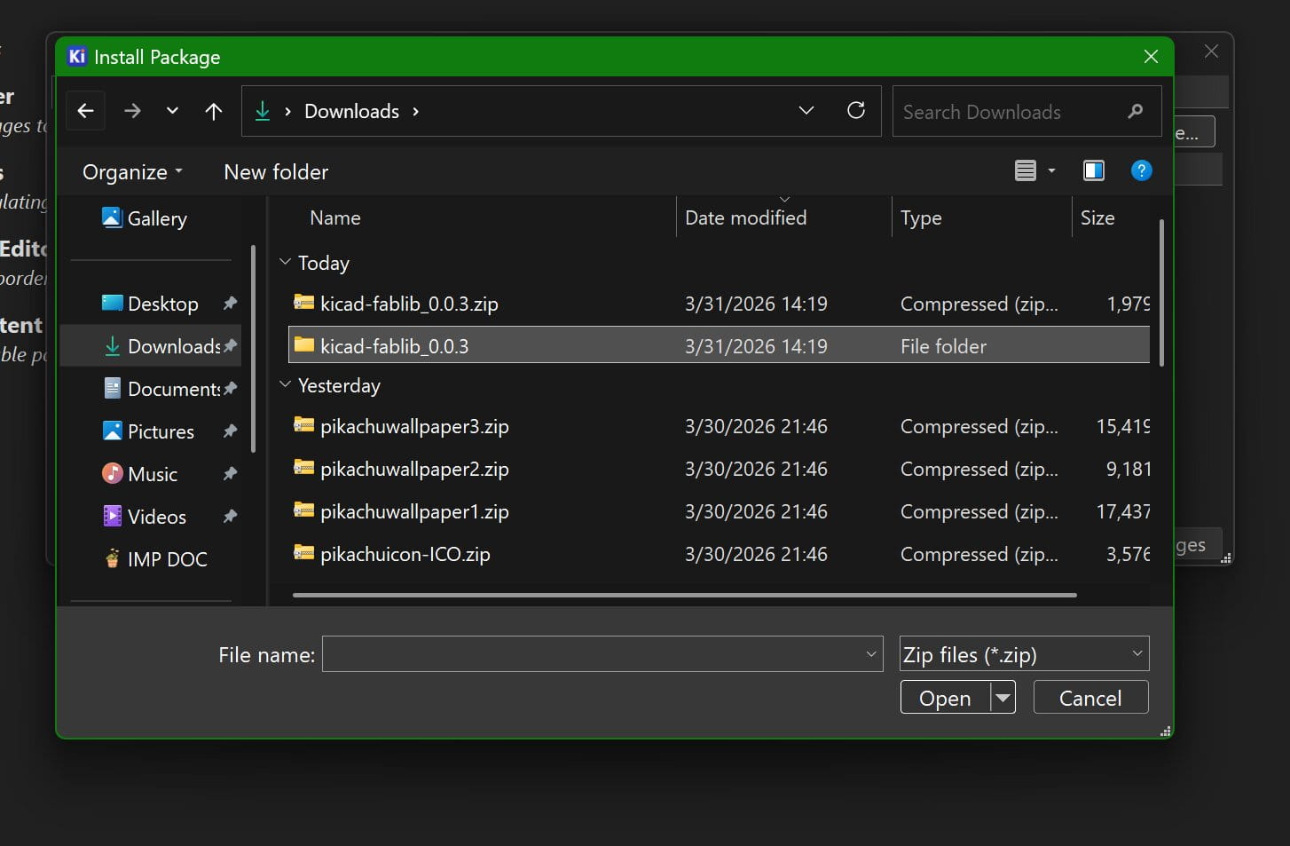Focus the File name input field
1290x846 pixels.
(593, 654)
